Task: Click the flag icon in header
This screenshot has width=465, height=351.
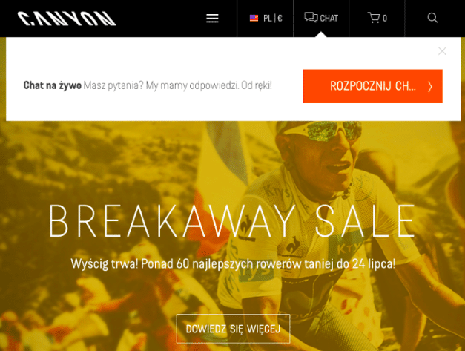Action: 254,18
